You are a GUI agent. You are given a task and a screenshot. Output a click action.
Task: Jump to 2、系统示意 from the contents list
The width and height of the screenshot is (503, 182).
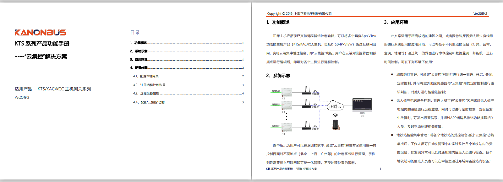pos(139,51)
